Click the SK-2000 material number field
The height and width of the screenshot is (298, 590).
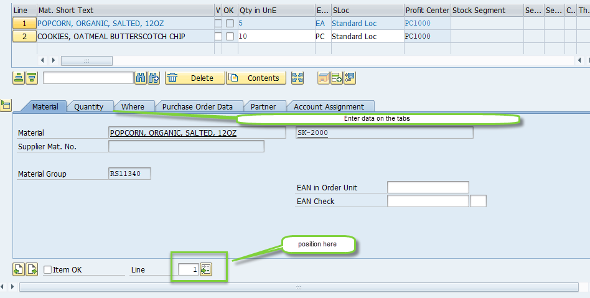point(385,133)
